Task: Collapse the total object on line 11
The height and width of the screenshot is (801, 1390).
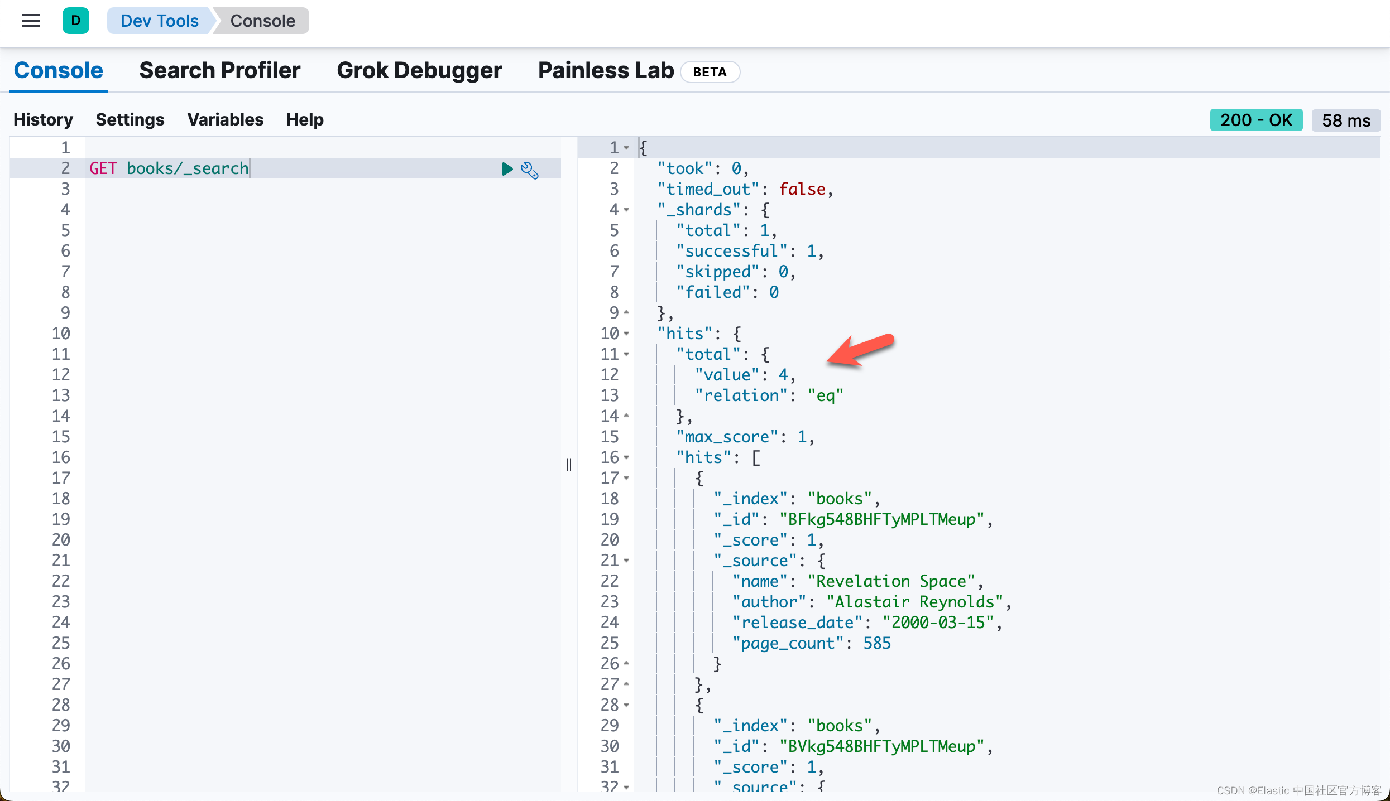Action: pyautogui.click(x=627, y=354)
